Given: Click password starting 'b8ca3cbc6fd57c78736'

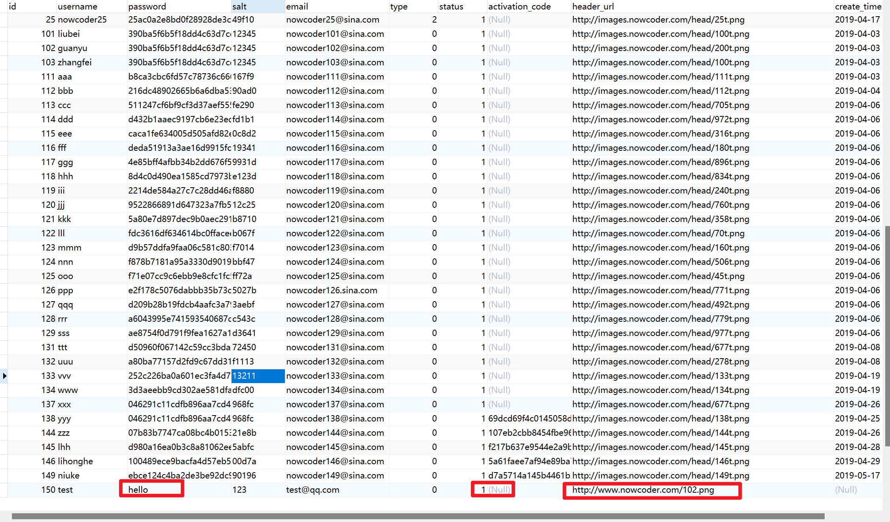Looking at the screenshot, I should coord(180,77).
